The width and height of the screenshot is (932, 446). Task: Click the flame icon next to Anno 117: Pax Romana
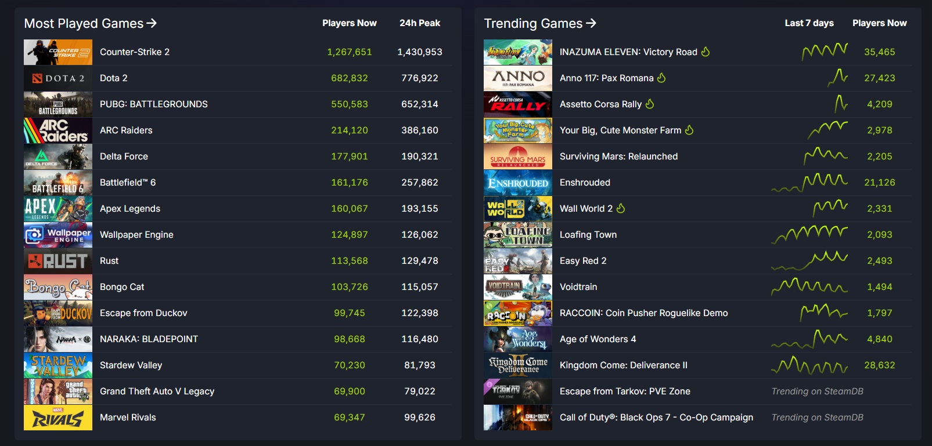tap(661, 78)
